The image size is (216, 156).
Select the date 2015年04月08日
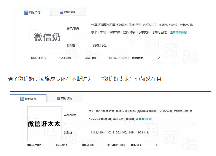click(116, 145)
